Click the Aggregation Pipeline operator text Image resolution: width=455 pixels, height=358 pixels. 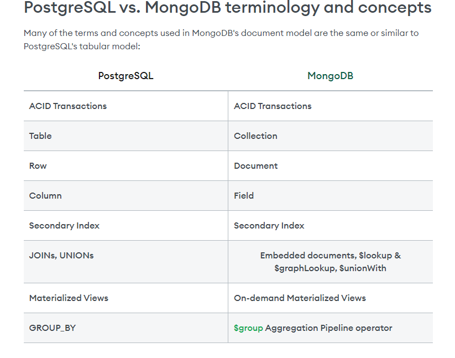click(328, 328)
